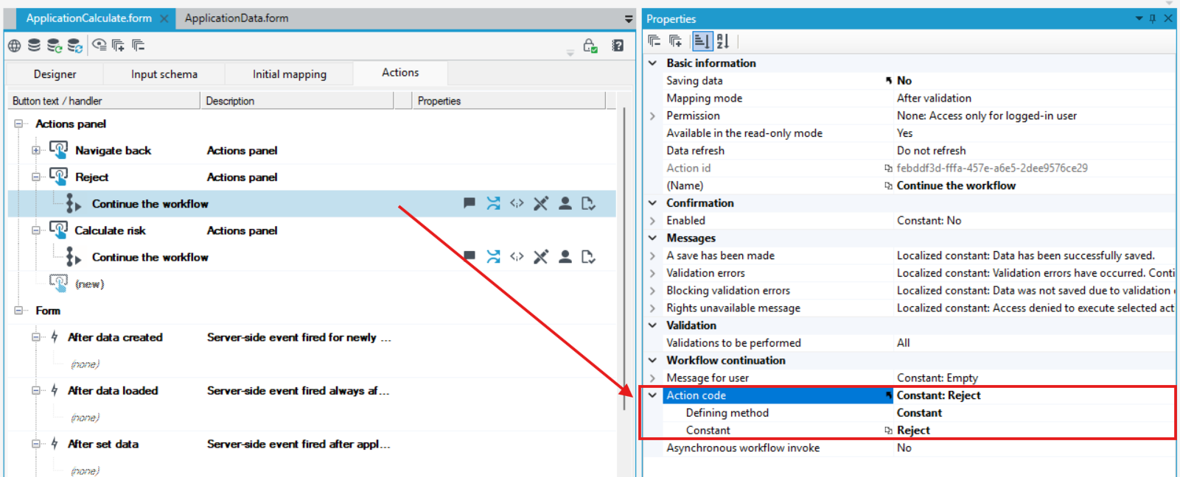1180x477 pixels.
Task: Sort properties alphabetically
Action: (723, 41)
